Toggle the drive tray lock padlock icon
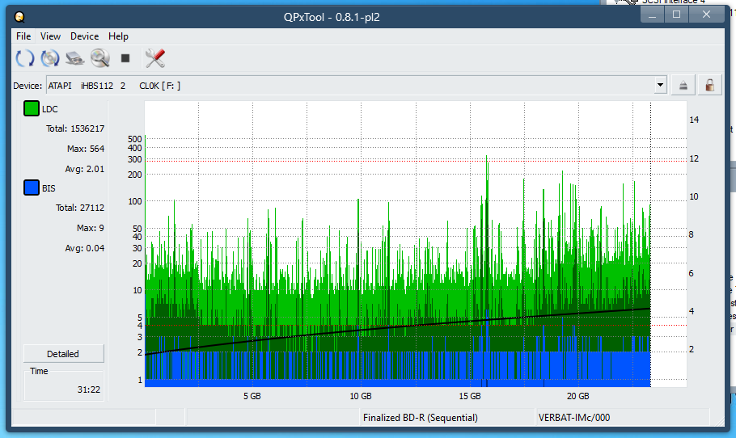Screen dimensions: 736x438 pos(709,86)
